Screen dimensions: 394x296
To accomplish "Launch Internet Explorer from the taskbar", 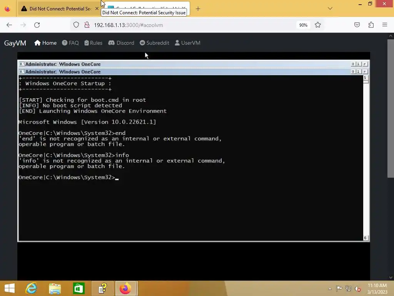I will click(x=32, y=288).
